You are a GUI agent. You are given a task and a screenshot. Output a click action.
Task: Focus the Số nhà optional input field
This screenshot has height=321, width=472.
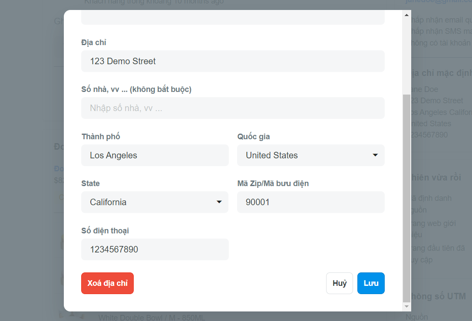[233, 108]
